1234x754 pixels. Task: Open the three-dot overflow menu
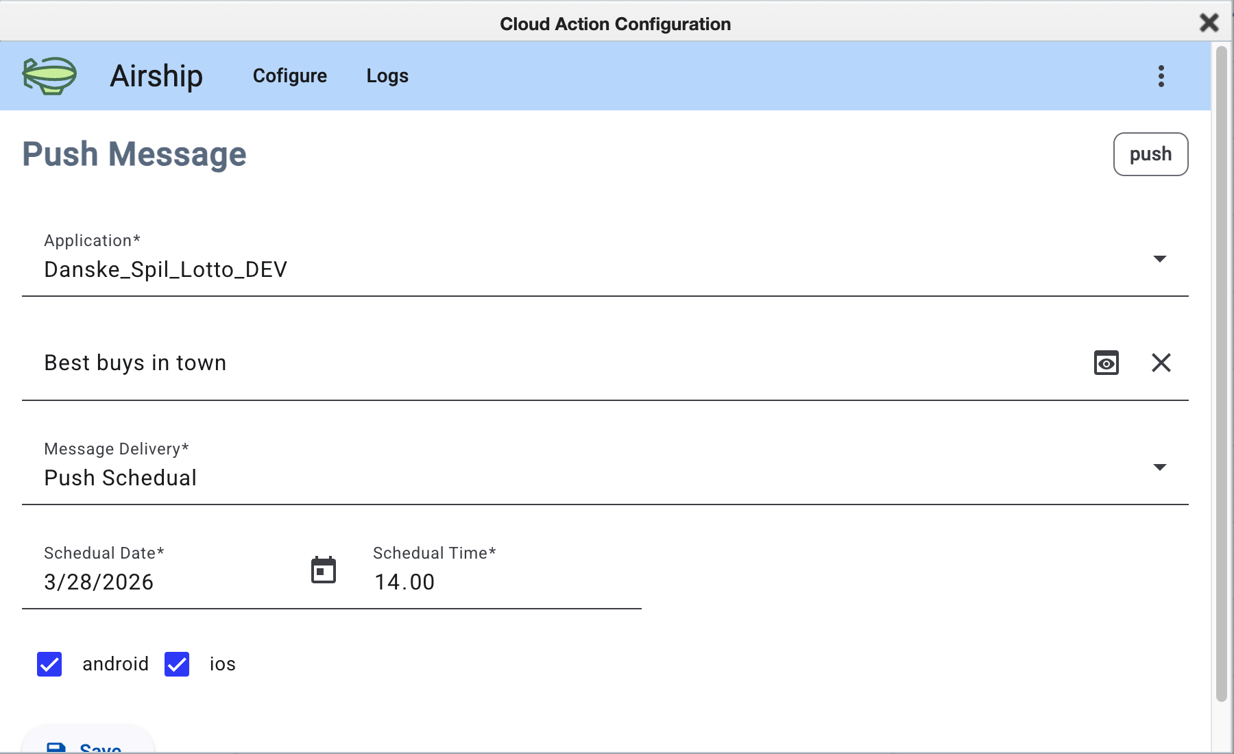point(1161,76)
